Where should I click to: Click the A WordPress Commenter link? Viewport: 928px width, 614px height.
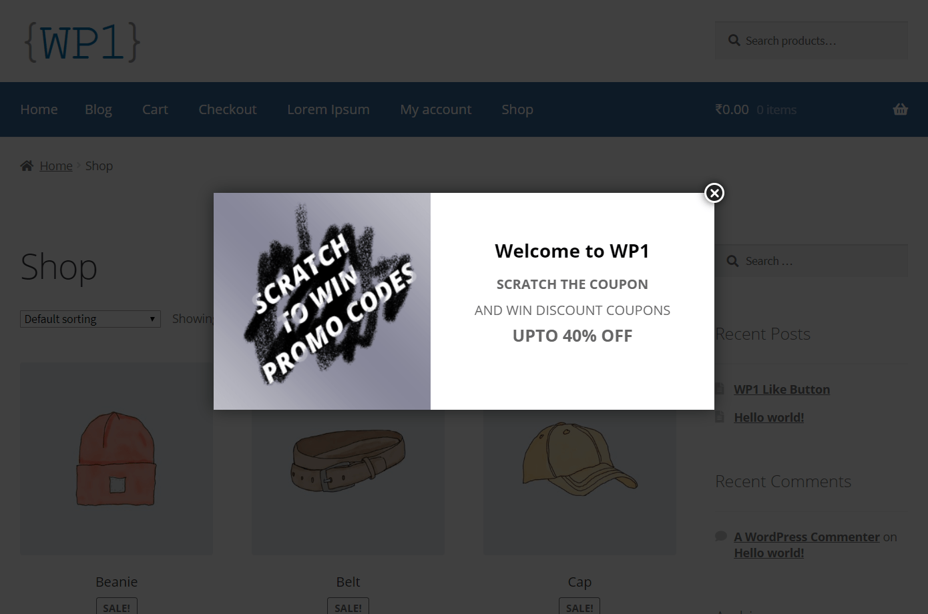pos(806,537)
